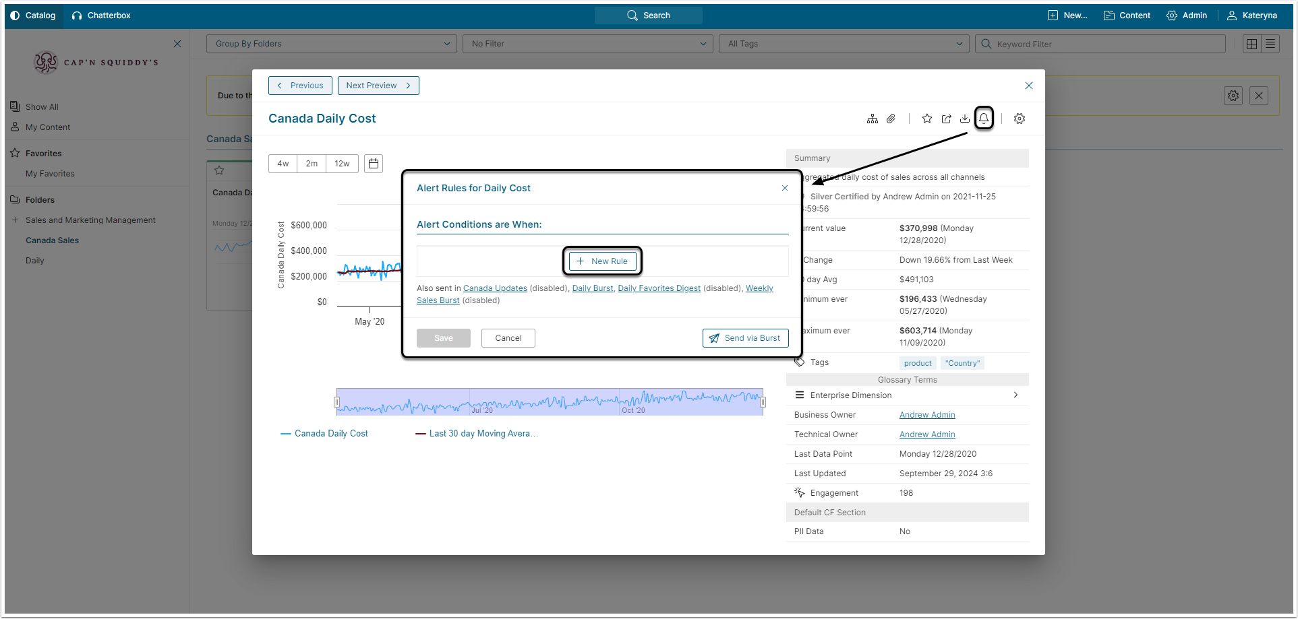
Task: Open the Group By Folders dropdown
Action: [x=331, y=44]
